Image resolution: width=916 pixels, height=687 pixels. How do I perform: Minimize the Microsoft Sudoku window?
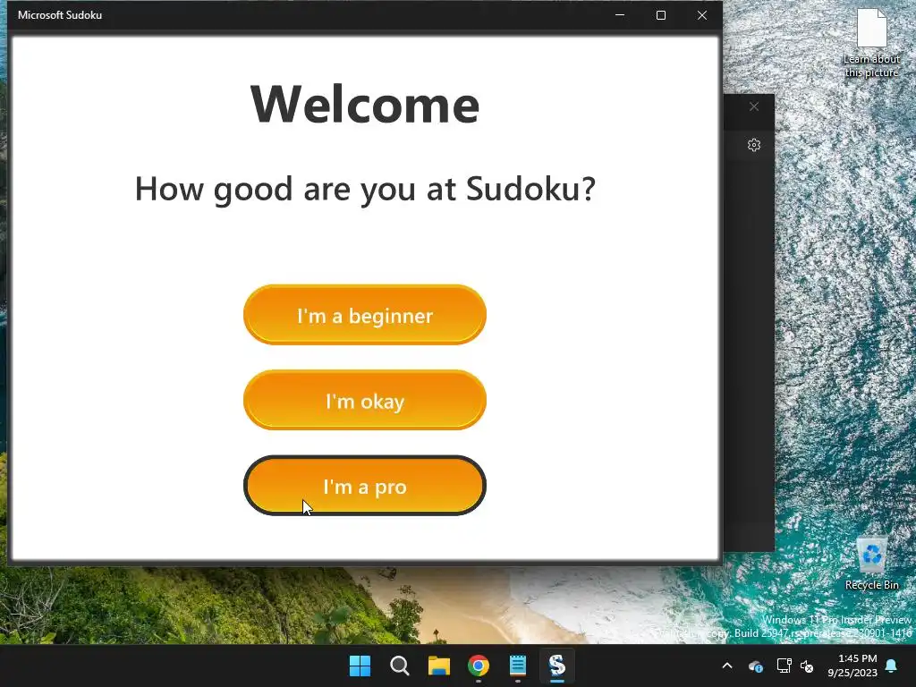[620, 15]
